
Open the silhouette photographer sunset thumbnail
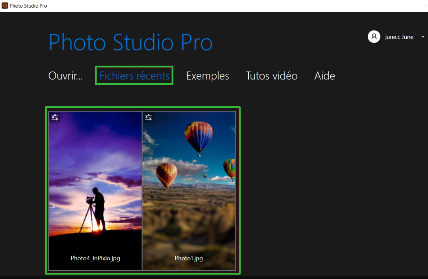(95, 190)
